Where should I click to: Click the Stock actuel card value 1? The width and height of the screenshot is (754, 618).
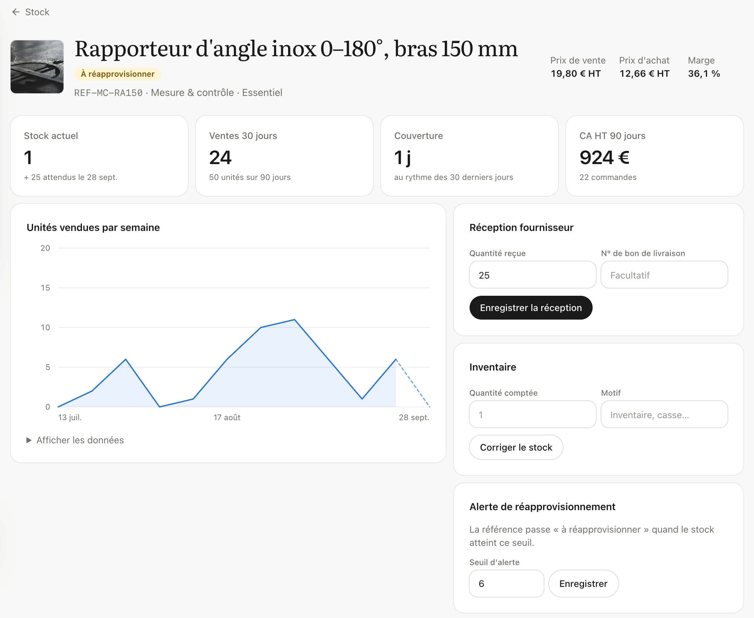coord(28,157)
